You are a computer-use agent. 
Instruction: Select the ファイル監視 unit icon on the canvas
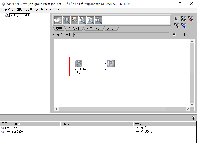[x=78, y=64]
